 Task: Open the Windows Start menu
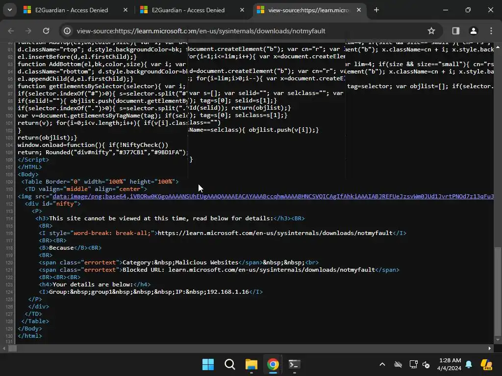208,364
